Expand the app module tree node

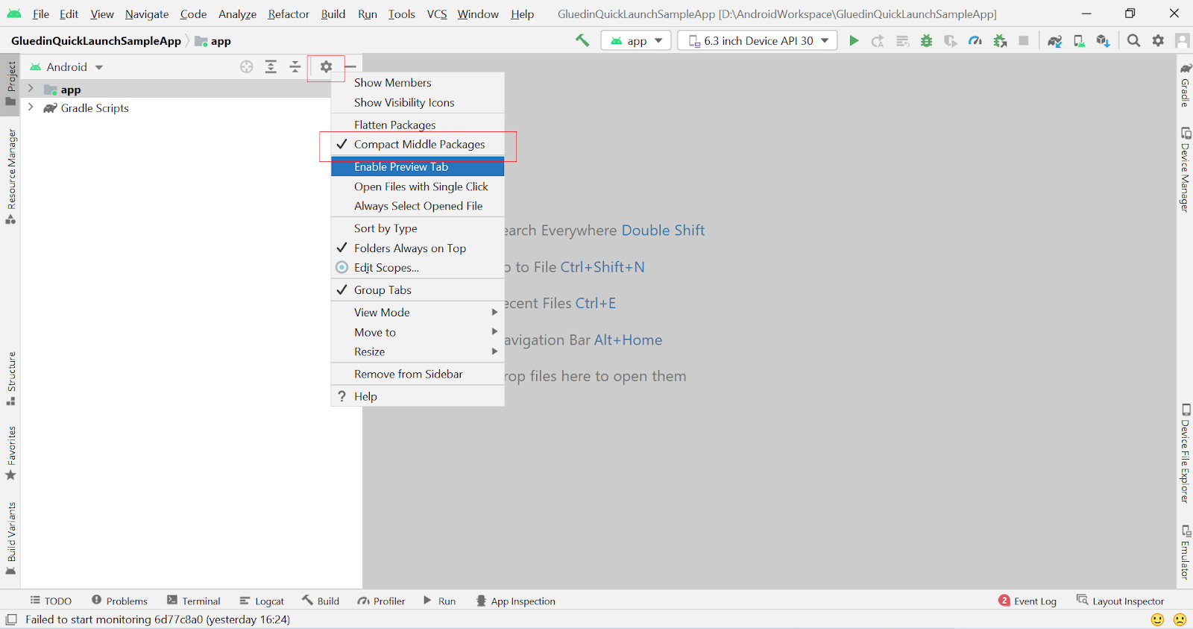(31, 89)
